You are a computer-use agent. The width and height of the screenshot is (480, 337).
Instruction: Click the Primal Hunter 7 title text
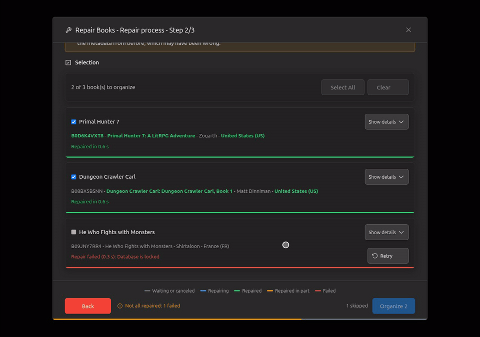click(x=99, y=122)
